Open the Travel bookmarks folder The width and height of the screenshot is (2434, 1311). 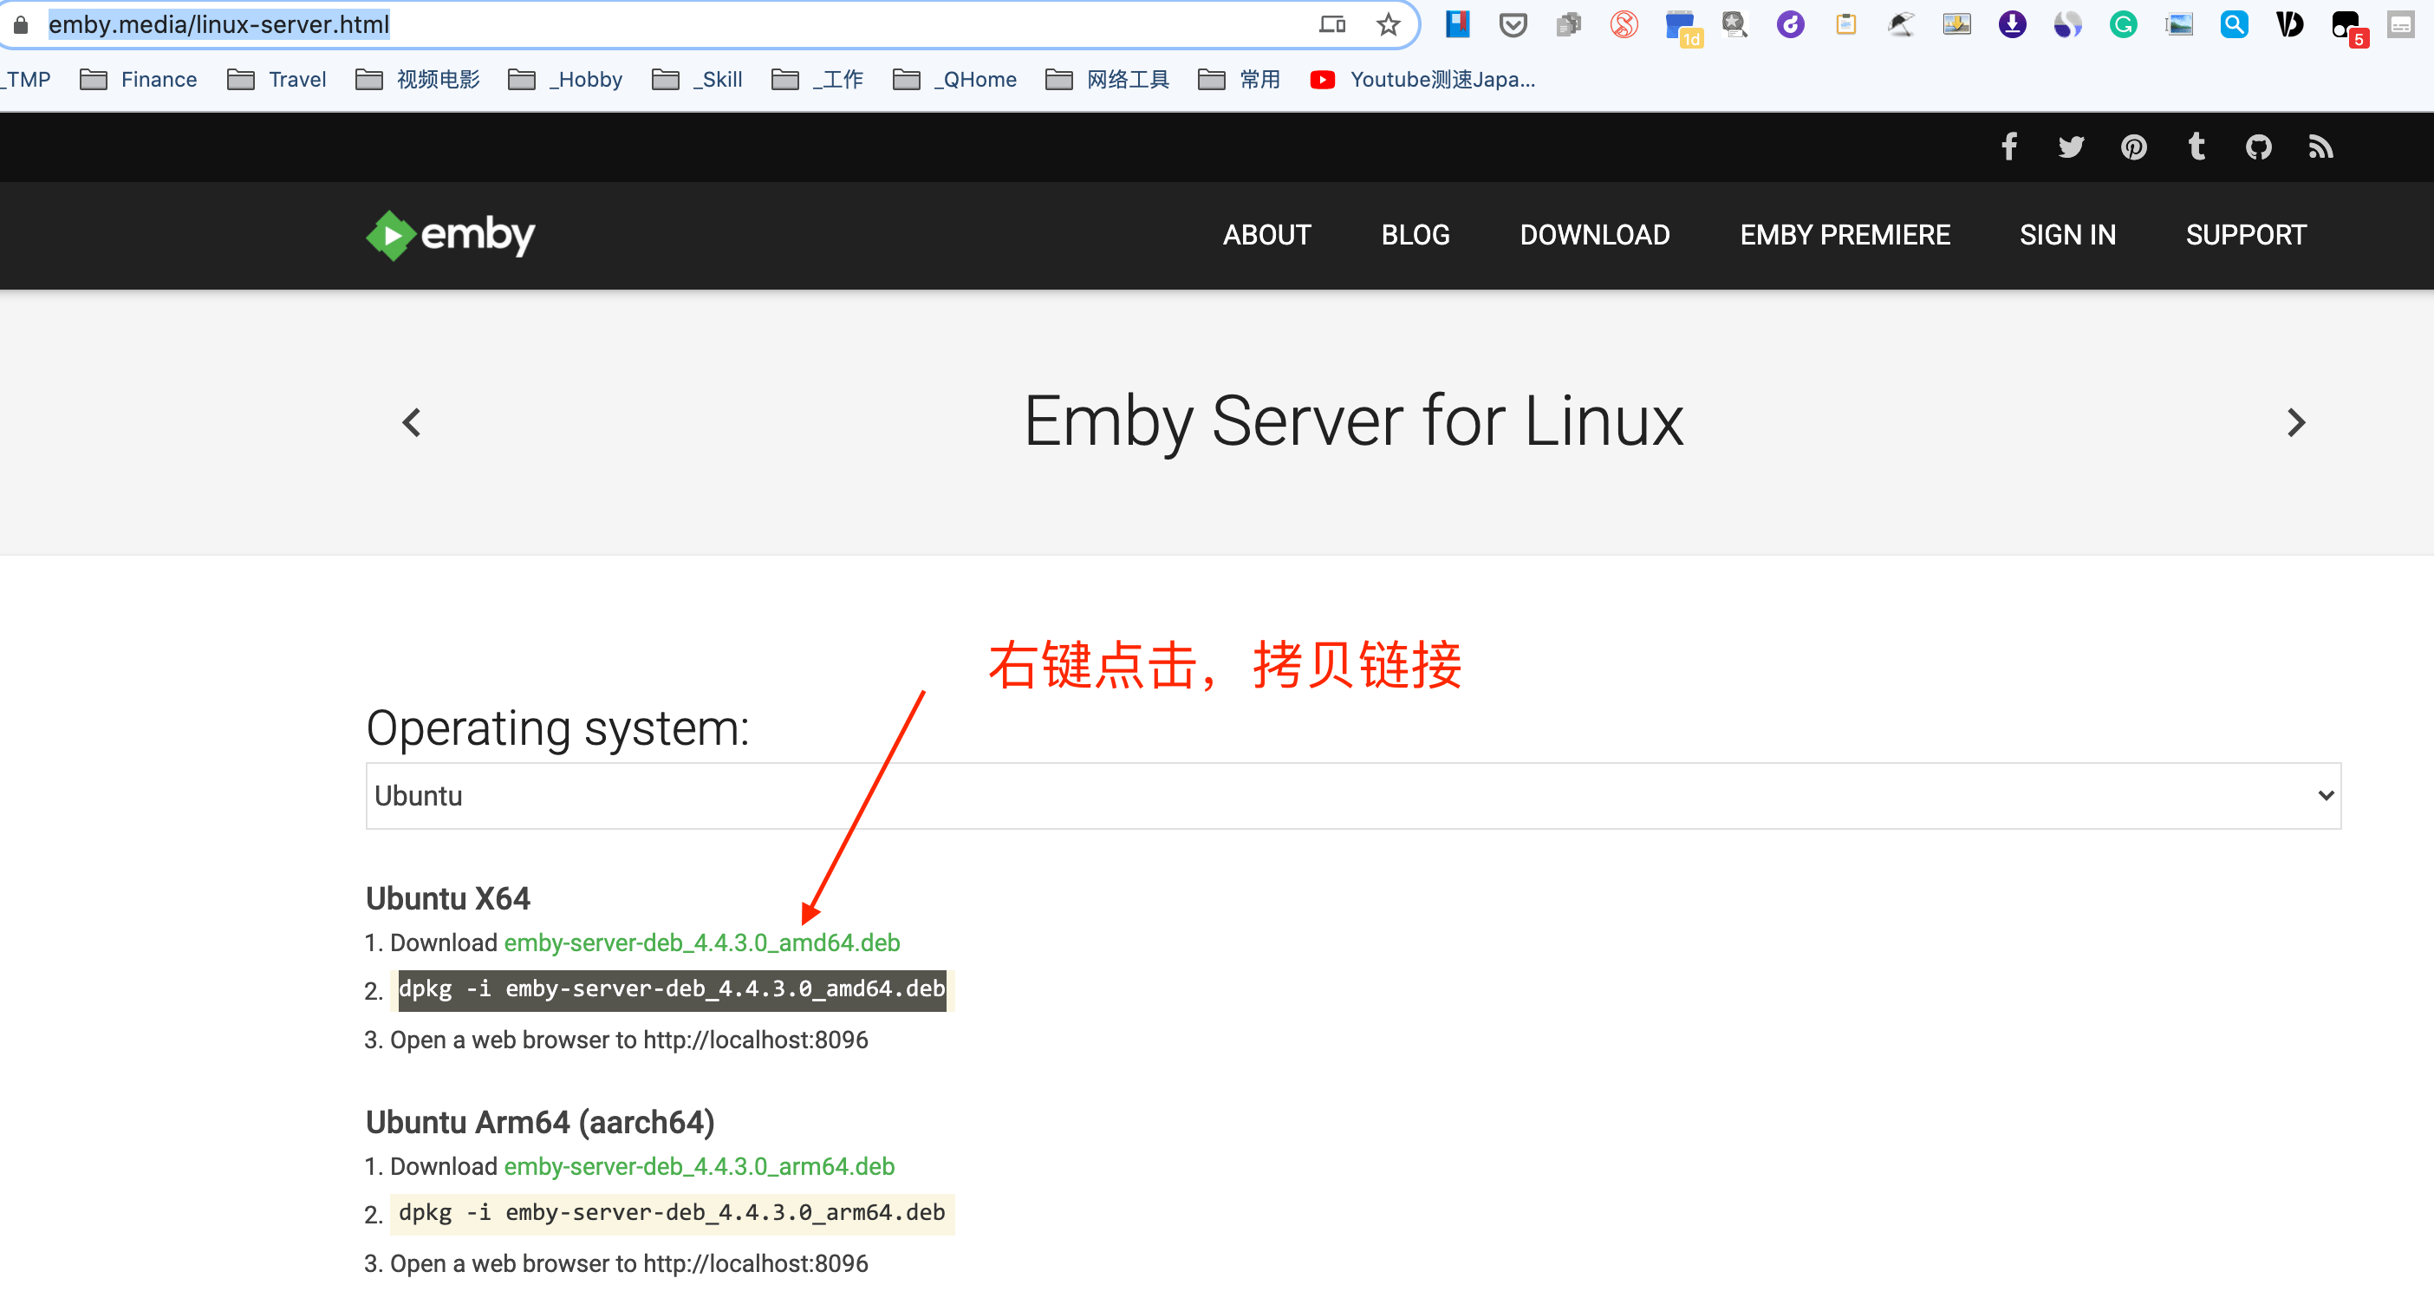(277, 80)
